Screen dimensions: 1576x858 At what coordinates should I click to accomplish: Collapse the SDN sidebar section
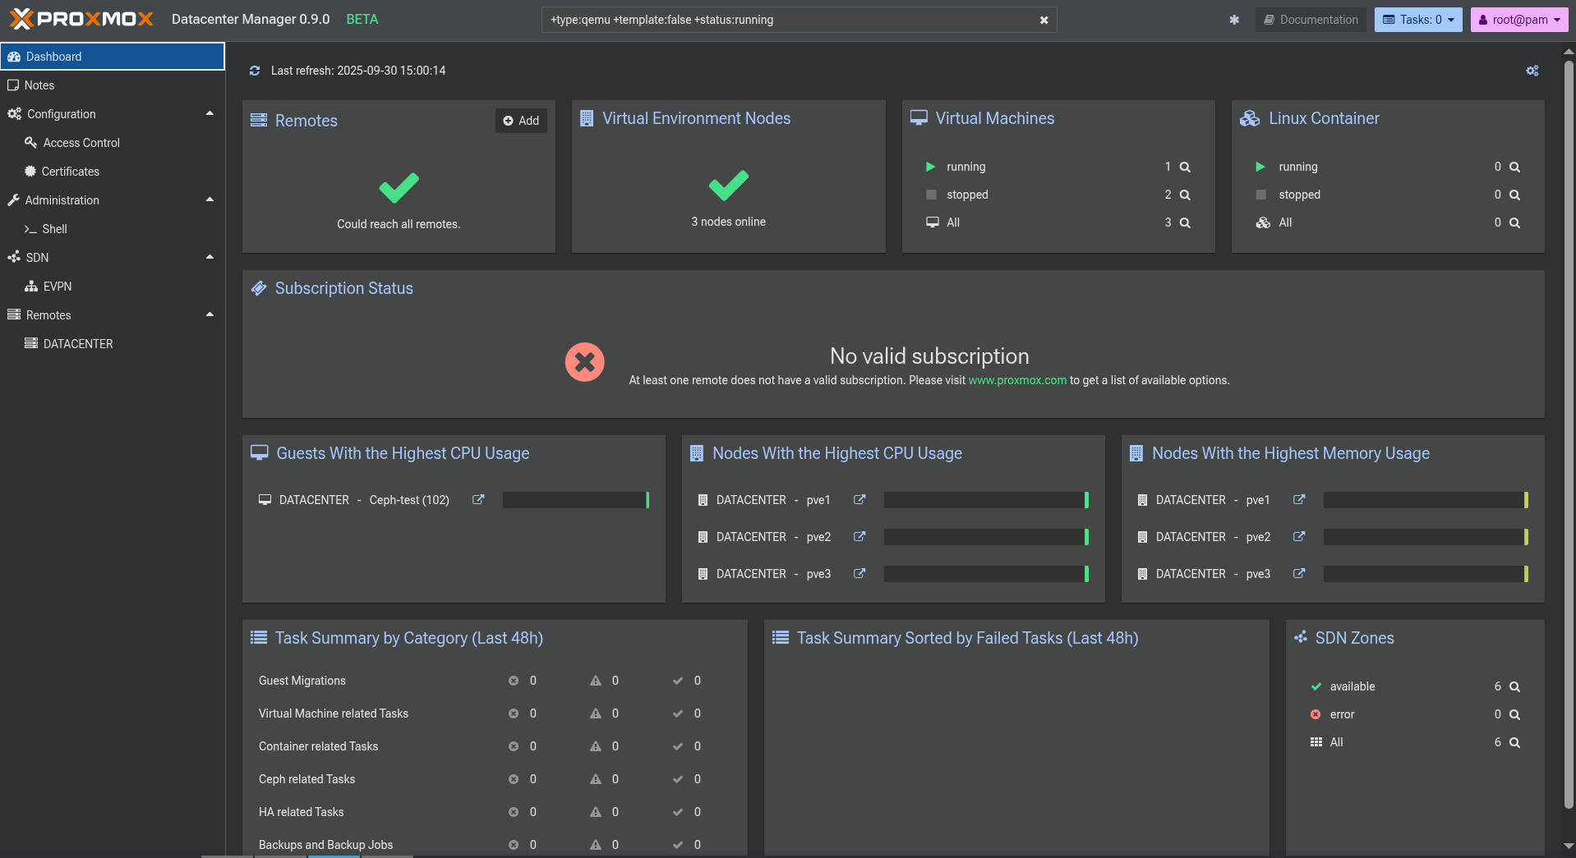(210, 257)
